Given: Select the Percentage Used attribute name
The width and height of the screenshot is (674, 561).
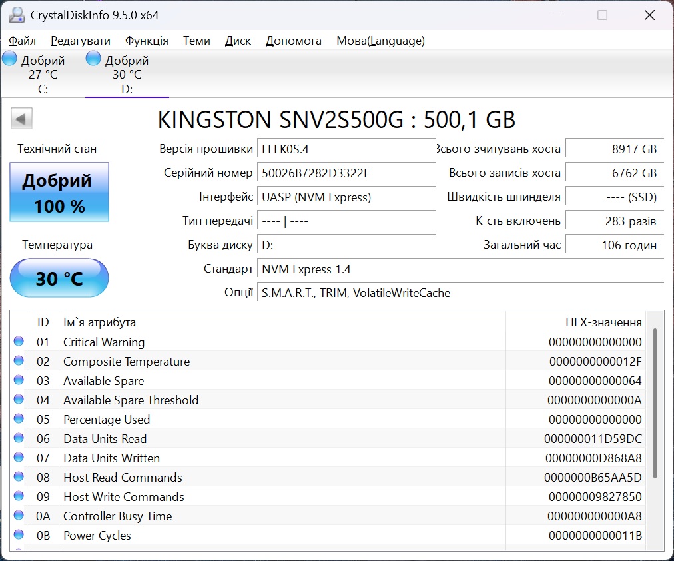Looking at the screenshot, I should tap(107, 420).
